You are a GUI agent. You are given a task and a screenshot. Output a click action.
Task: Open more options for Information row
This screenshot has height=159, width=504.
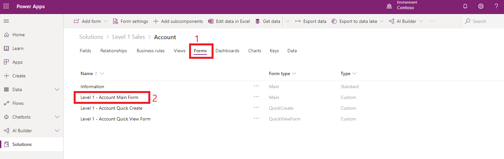point(256,86)
